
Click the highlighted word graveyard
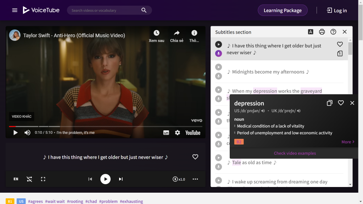(311, 91)
